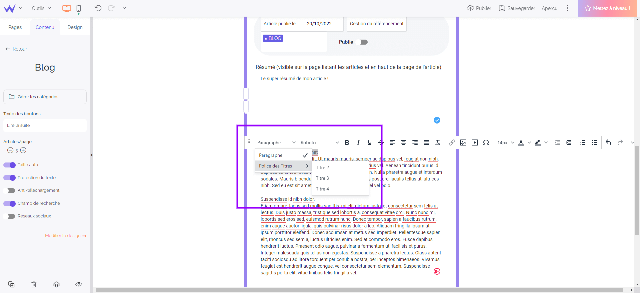This screenshot has width=640, height=293.
Task: Choose Titre 3 heading style
Action: pyautogui.click(x=340, y=178)
